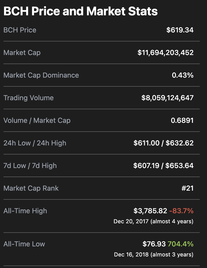
Task: Click the Dec 20, 2017 date text
Action: tap(131, 221)
